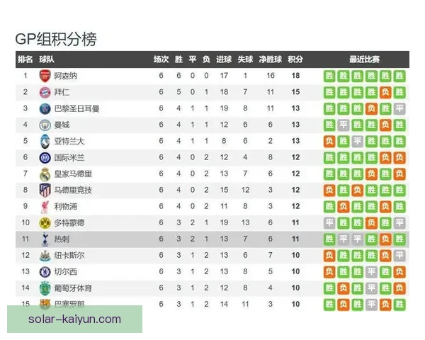Image resolution: width=425 pixels, height=340 pixels.
Task: Click the Chelsea crest icon
Action: (45, 271)
